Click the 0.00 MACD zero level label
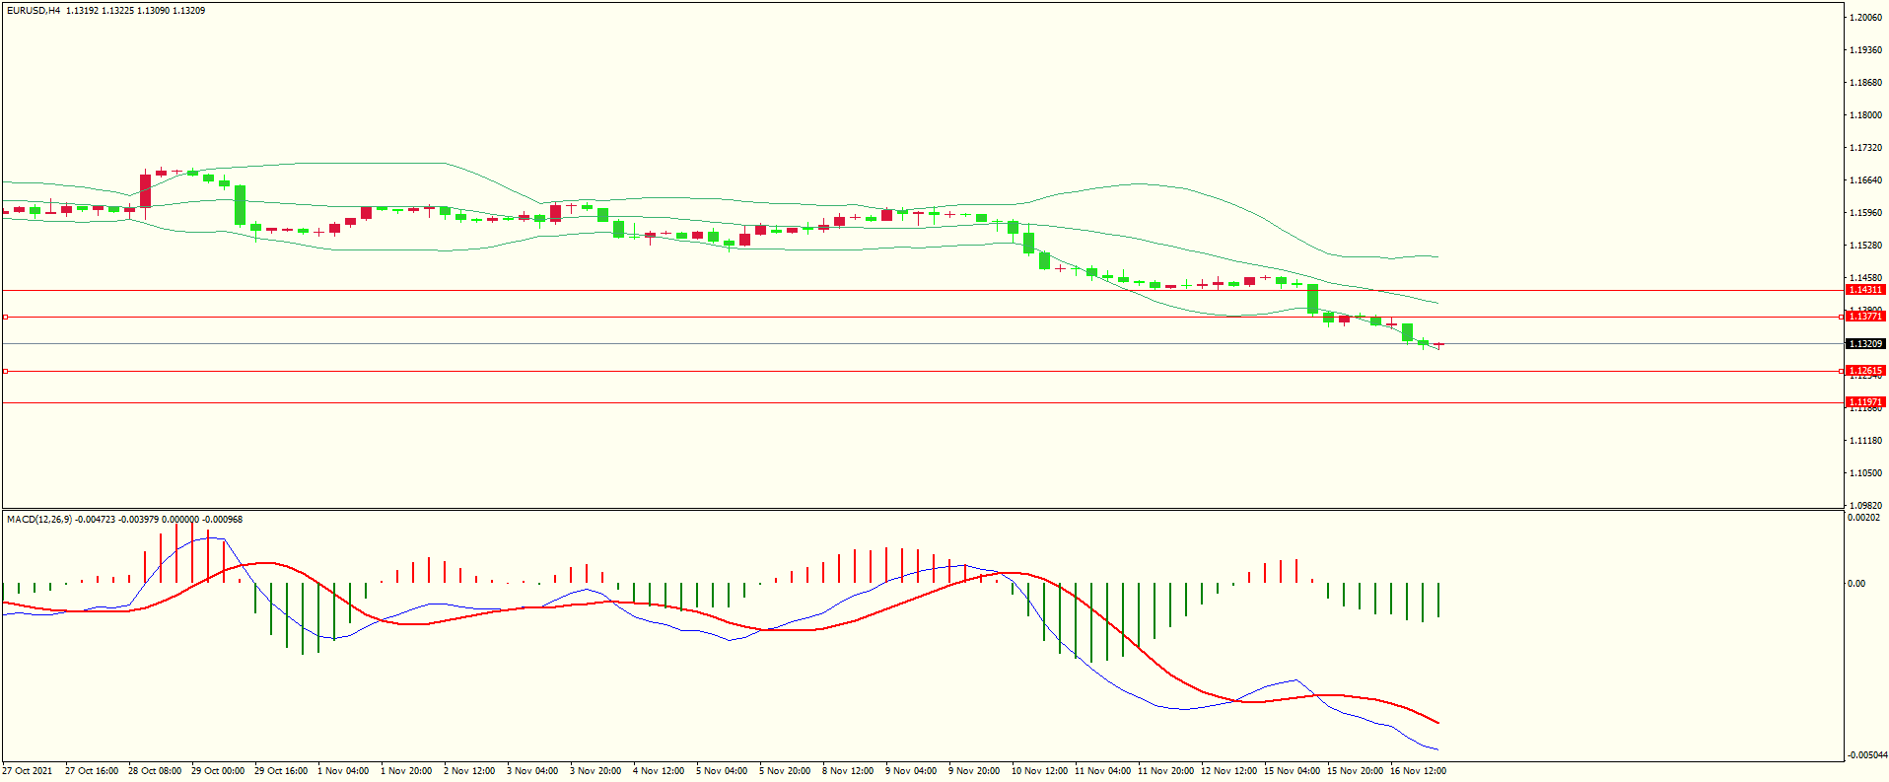Screen dimensions: 1889x782 click(x=1856, y=584)
